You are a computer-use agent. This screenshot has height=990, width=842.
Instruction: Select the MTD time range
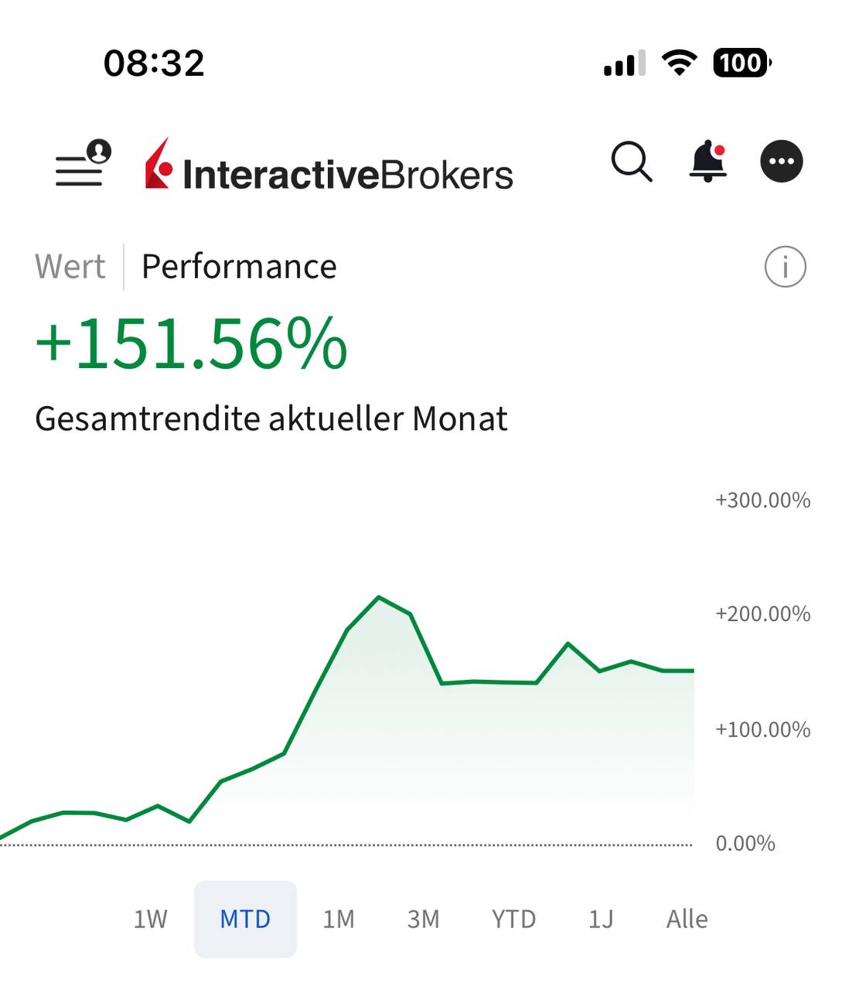245,919
